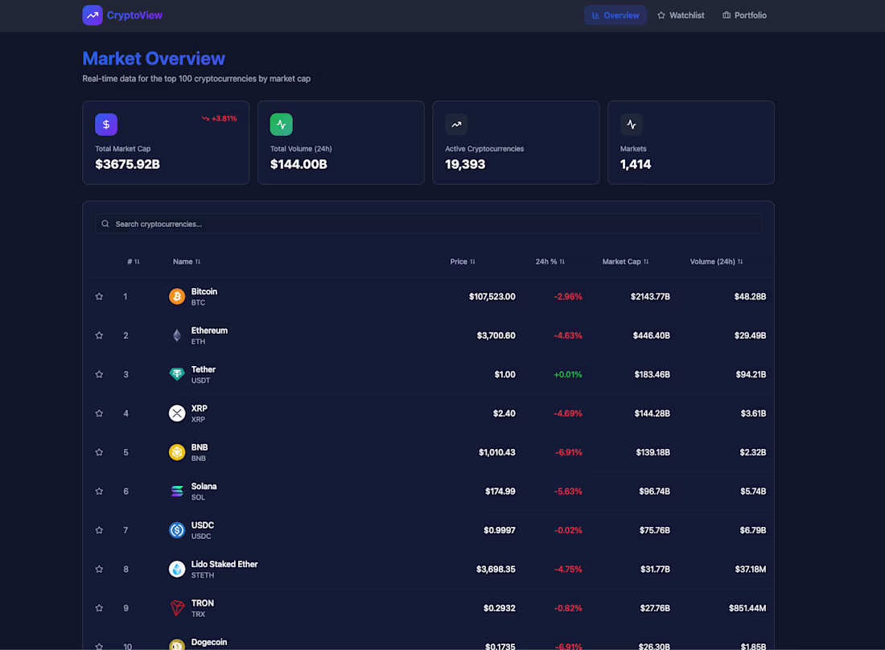Screen dimensions: 885x650
Task: Click the TRON coin icon
Action: click(177, 608)
